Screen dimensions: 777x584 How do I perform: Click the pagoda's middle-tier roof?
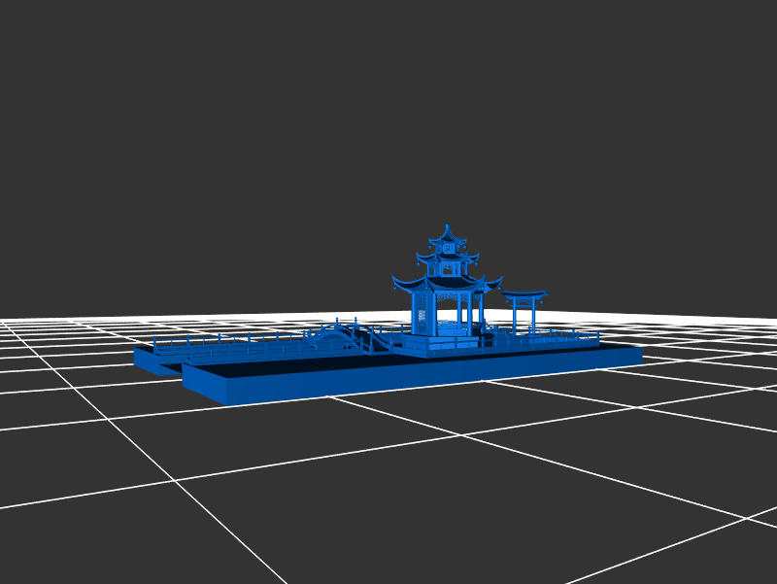click(x=447, y=258)
